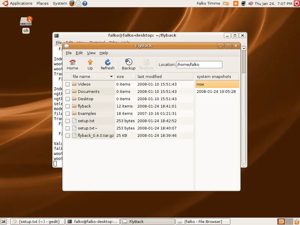Click the terminal scrollbar up arrow
The width and height of the screenshot is (300, 225).
point(244,48)
